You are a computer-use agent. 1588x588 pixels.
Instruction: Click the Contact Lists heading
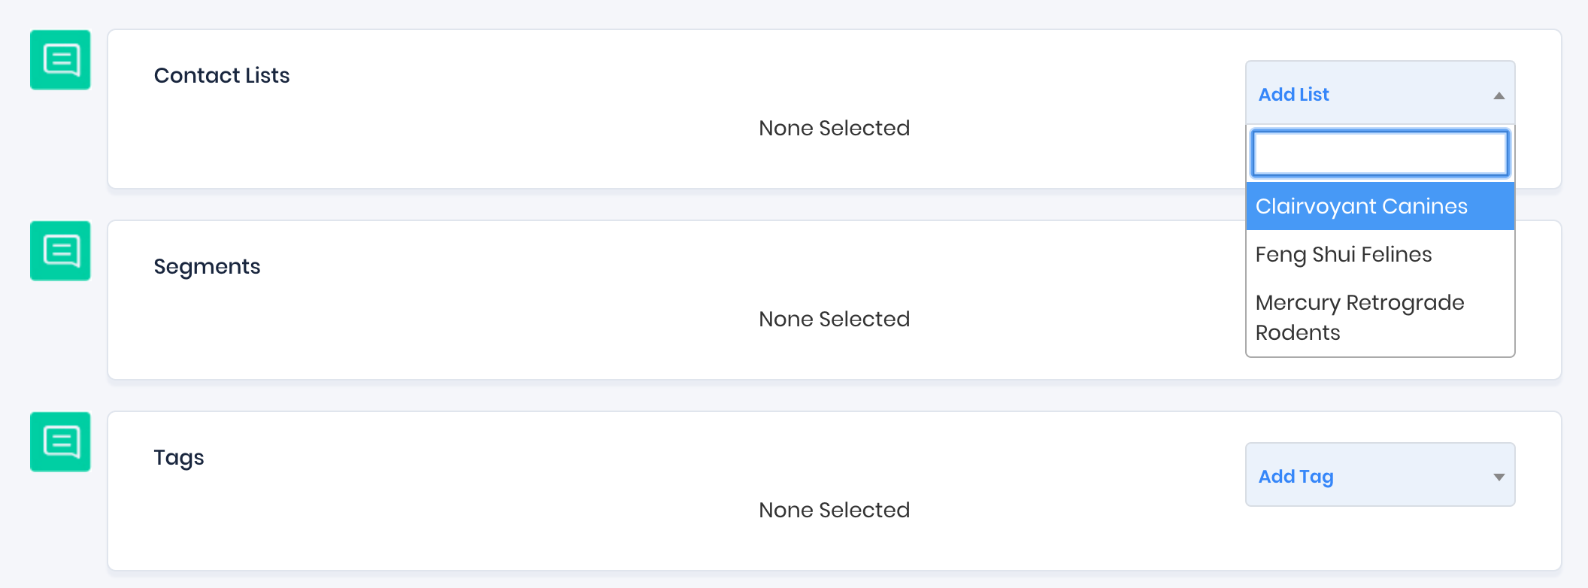pos(222,76)
